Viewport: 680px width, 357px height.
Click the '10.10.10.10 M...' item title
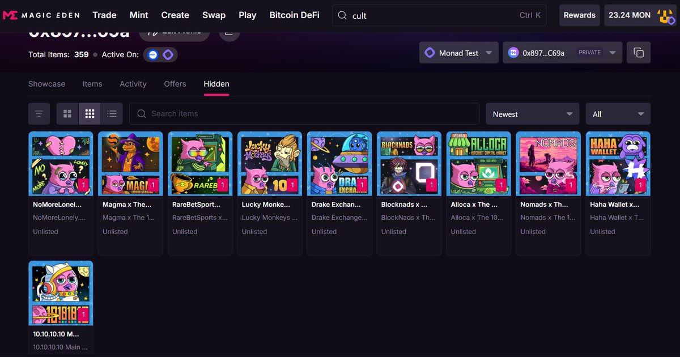56,334
